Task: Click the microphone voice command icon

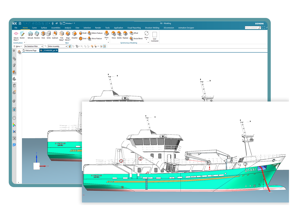Action: click(53, 23)
